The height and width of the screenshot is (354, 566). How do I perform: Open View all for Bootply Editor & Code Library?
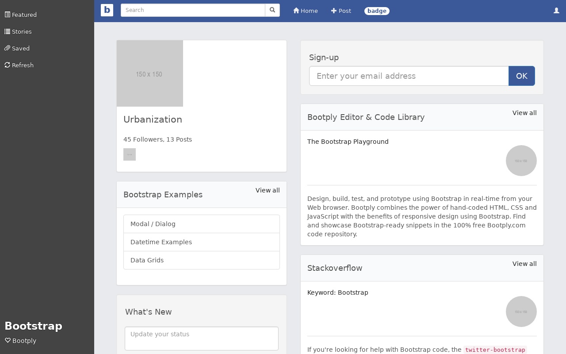coord(524,113)
